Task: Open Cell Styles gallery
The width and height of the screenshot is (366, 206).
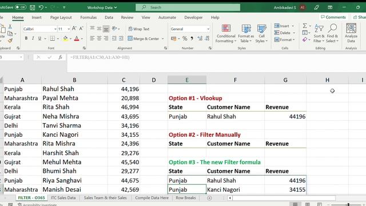Action: point(261,33)
